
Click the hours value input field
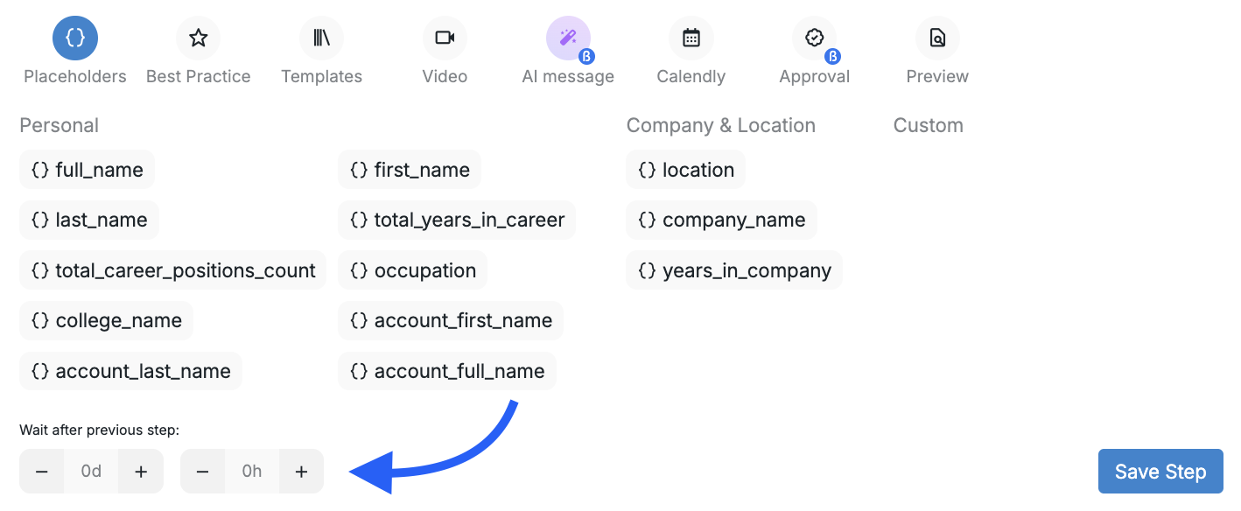tap(252, 472)
